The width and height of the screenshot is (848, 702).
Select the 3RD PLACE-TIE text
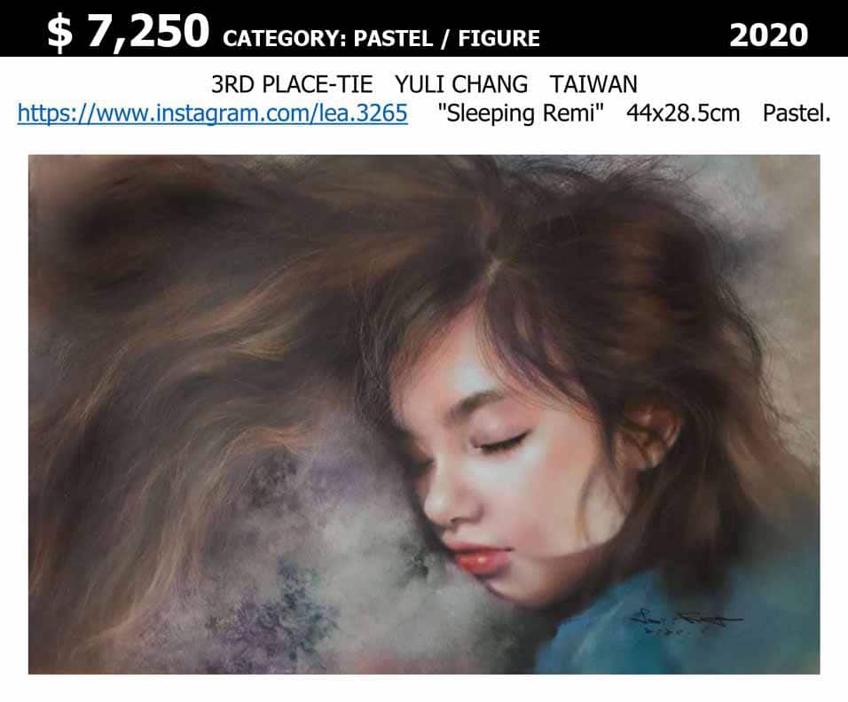pyautogui.click(x=292, y=84)
